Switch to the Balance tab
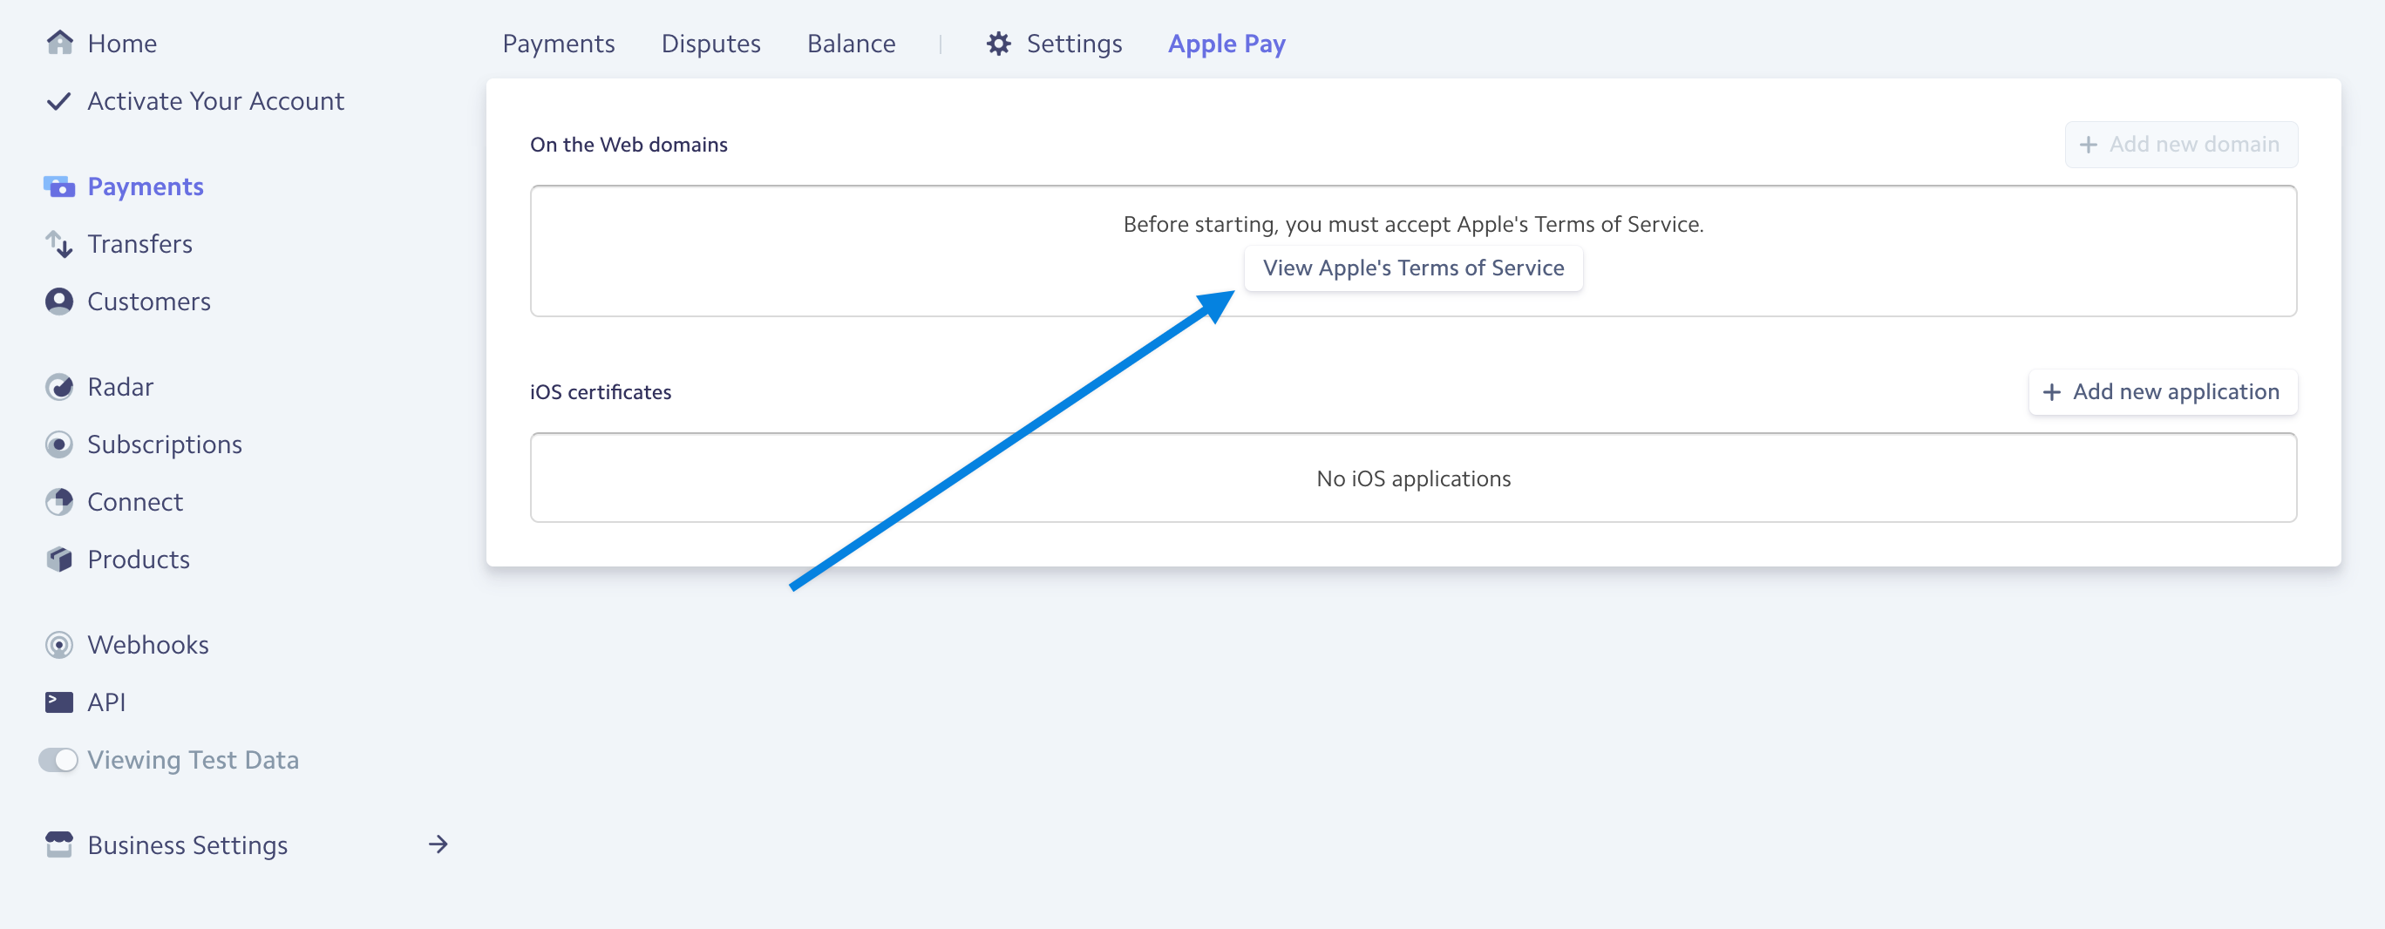Viewport: 2385px width, 929px height. pyautogui.click(x=851, y=44)
